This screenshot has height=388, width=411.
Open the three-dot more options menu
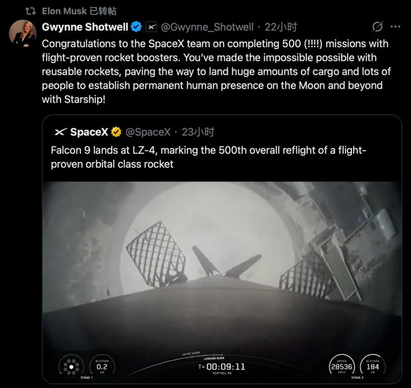tap(395, 27)
